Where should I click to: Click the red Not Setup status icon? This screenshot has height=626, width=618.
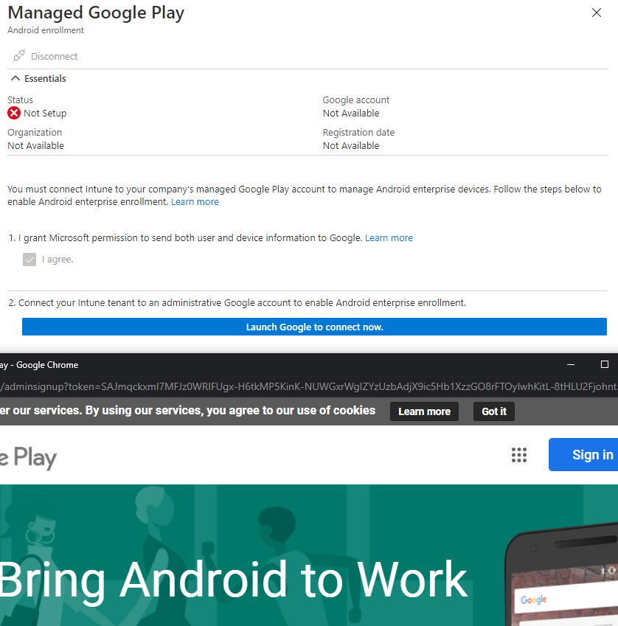tap(14, 113)
